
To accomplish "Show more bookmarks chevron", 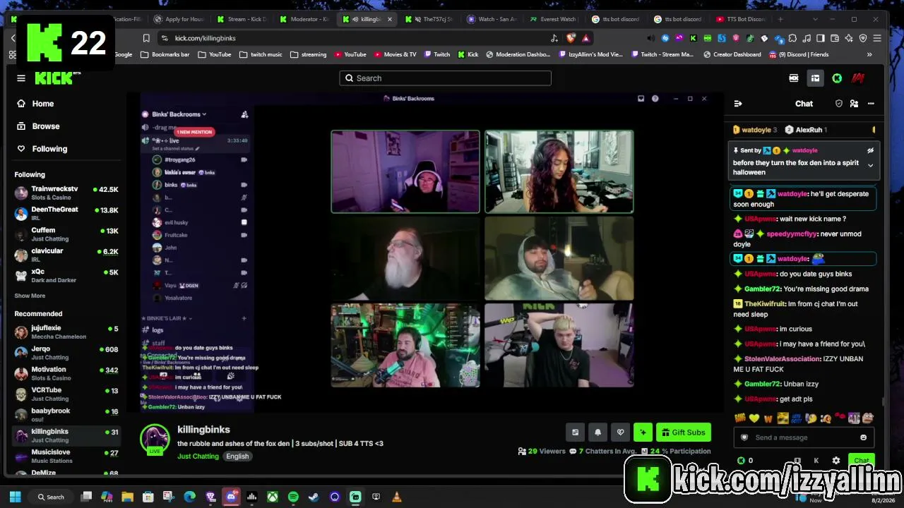I will [x=869, y=54].
